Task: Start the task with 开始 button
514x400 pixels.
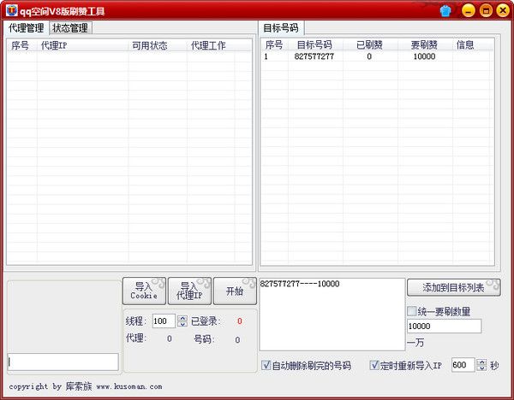Action: click(x=235, y=291)
